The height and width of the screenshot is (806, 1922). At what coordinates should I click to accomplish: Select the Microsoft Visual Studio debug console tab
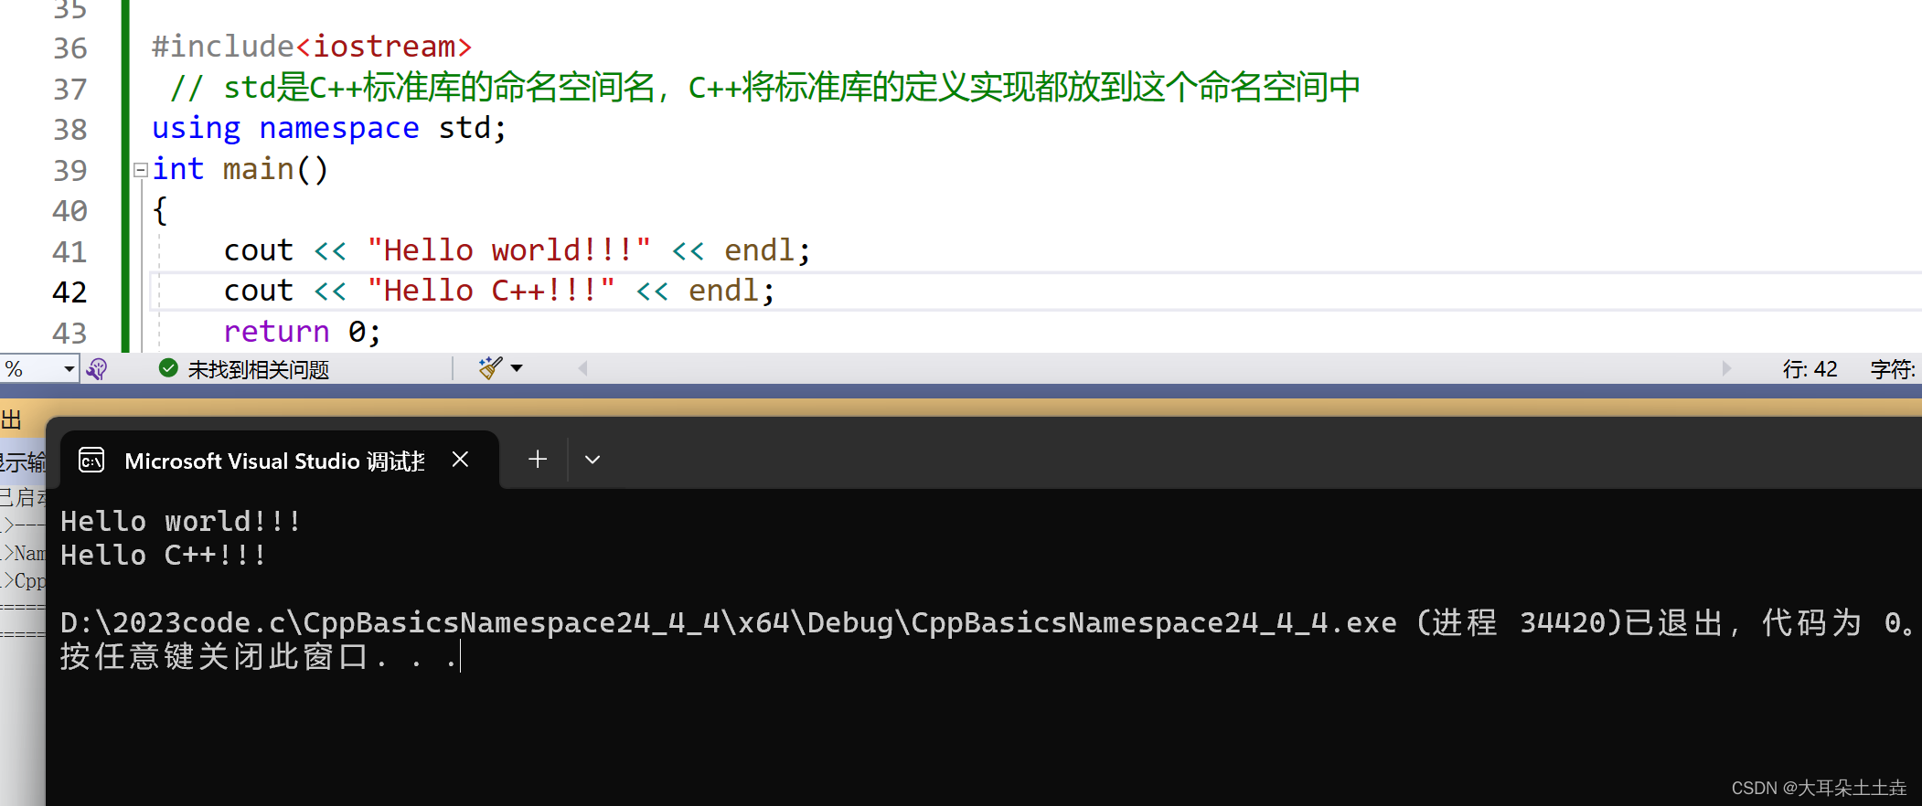coord(280,461)
